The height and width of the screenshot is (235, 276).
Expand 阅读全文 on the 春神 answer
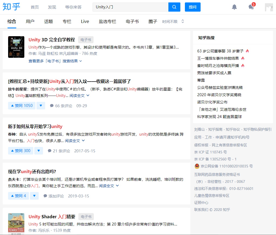(75, 141)
